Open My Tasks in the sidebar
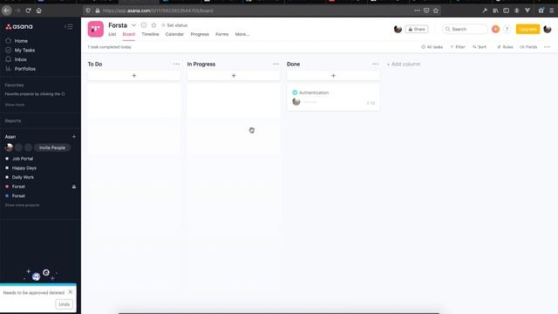Viewport: 558px width, 314px height. (x=24, y=51)
